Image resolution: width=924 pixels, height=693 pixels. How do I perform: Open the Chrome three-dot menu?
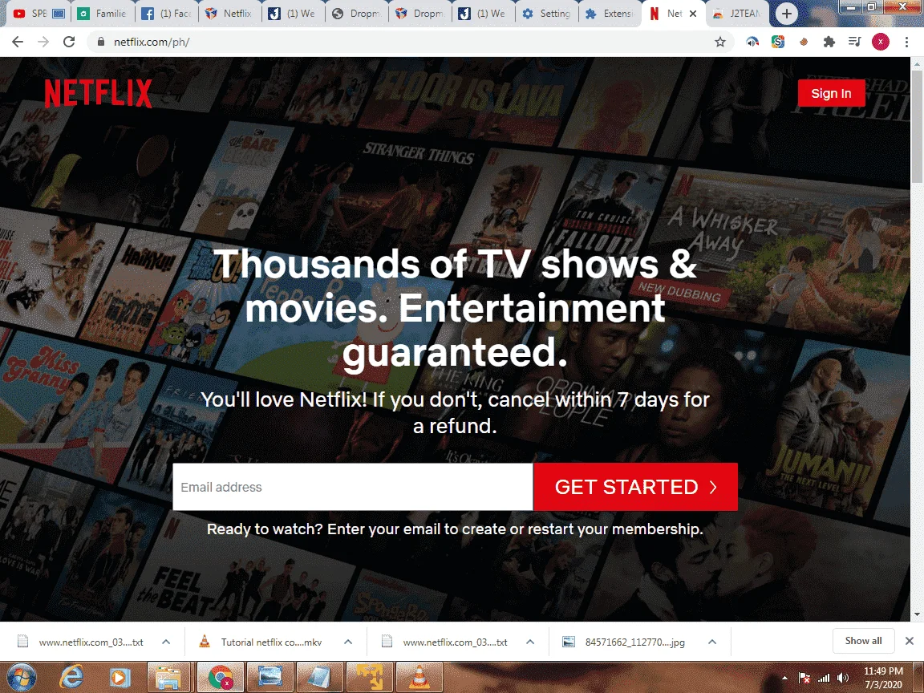pyautogui.click(x=906, y=42)
